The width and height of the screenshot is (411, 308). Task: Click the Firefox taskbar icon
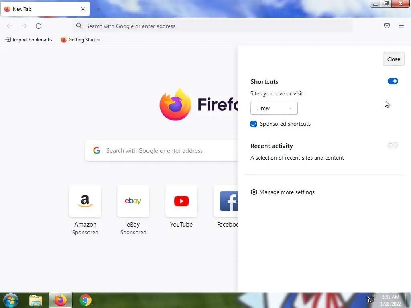[61, 300]
